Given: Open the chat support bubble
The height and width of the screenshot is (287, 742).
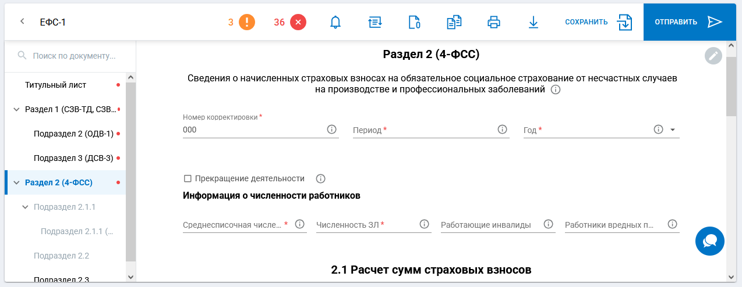Looking at the screenshot, I should tap(709, 241).
